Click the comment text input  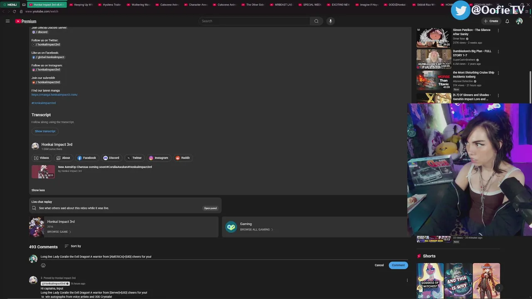[224, 257]
